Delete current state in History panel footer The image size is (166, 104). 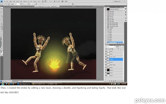pos(122,44)
